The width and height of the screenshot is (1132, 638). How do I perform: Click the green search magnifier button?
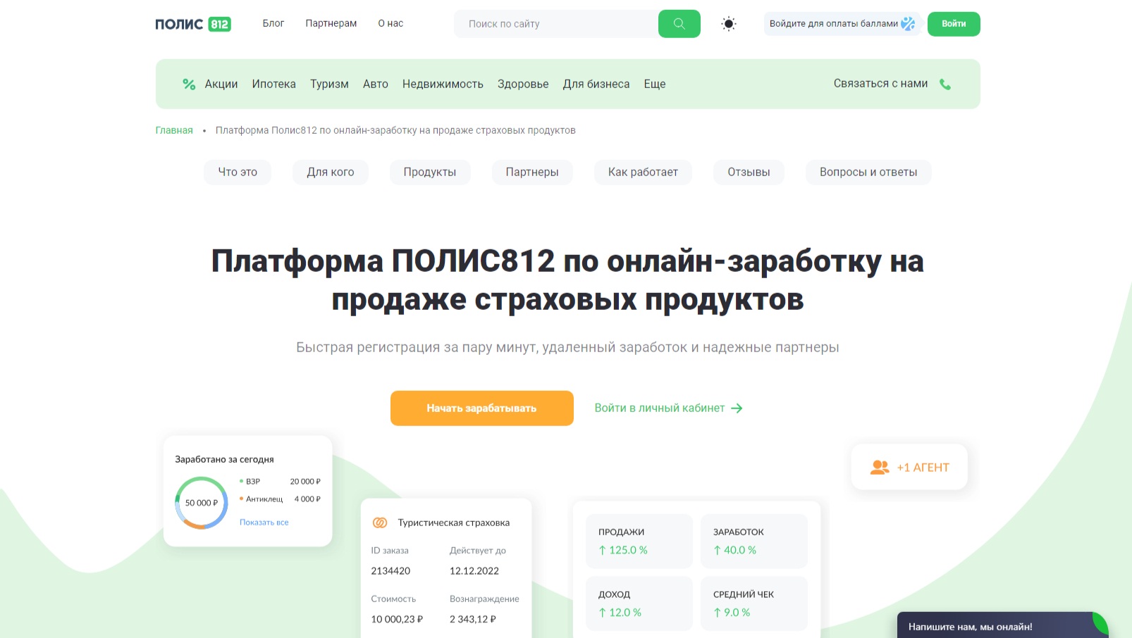coord(679,24)
